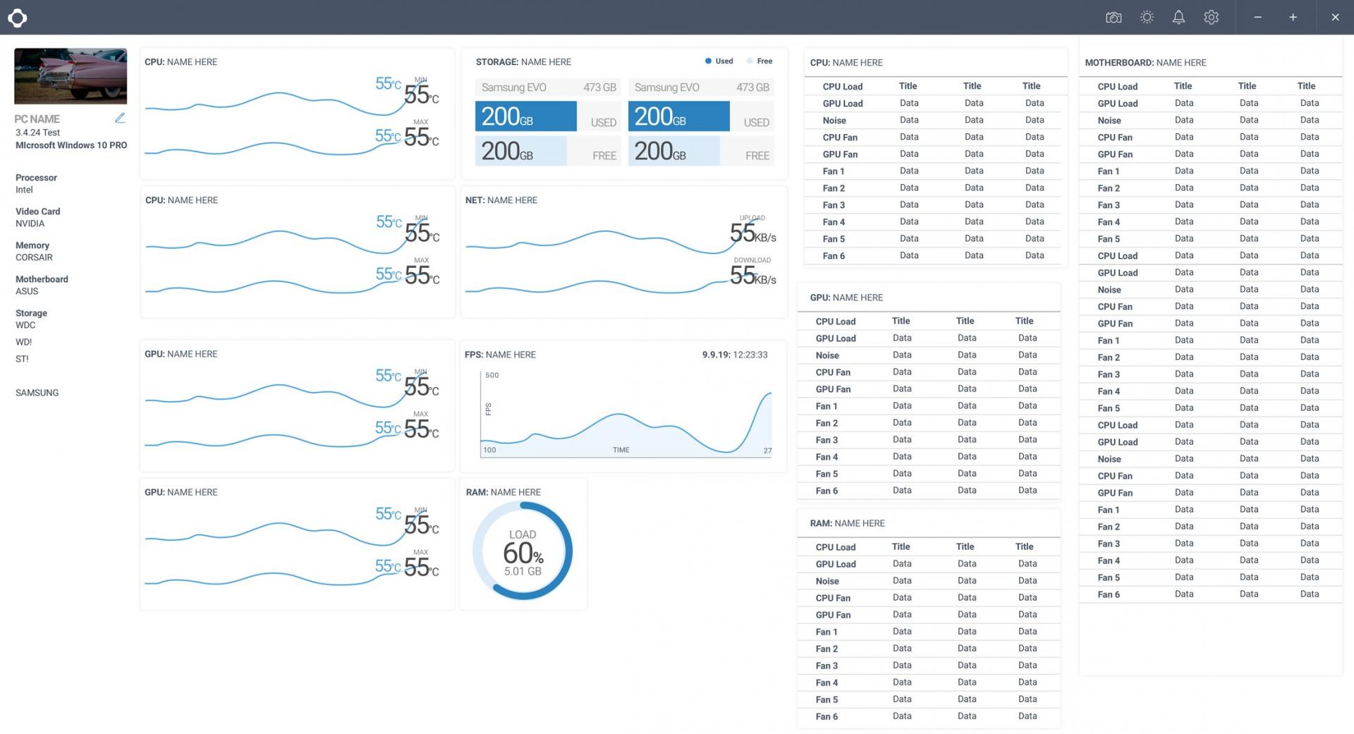Click the camera screenshot icon

(x=1114, y=18)
